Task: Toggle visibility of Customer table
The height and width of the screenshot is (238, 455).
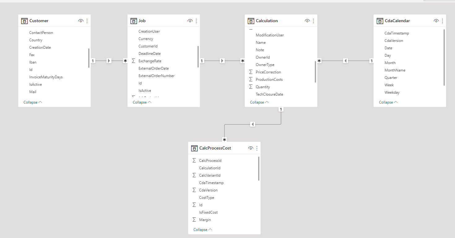Action: coord(81,21)
